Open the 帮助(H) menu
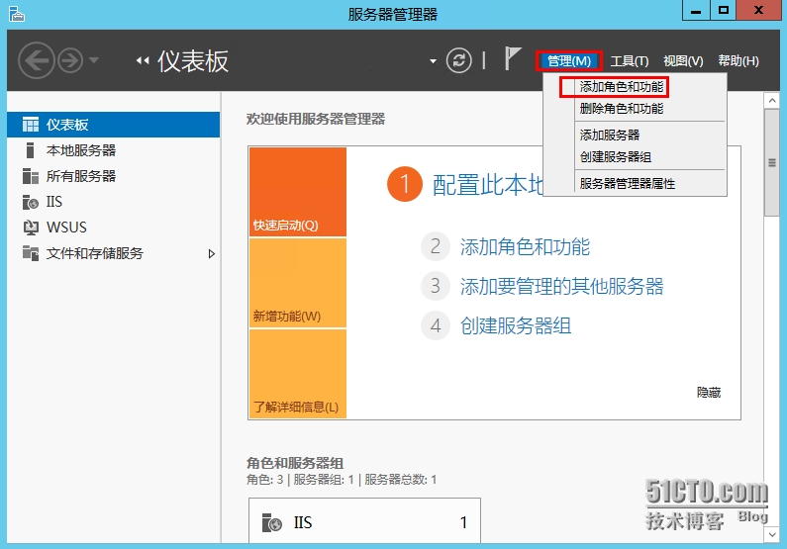This screenshot has width=787, height=549. pyautogui.click(x=738, y=61)
